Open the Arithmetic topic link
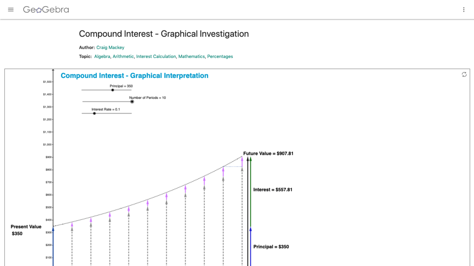The height and width of the screenshot is (266, 474). click(123, 56)
